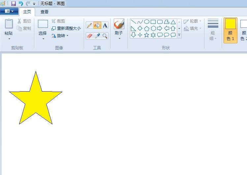Click 重新调整大小 resize button

[66, 28]
